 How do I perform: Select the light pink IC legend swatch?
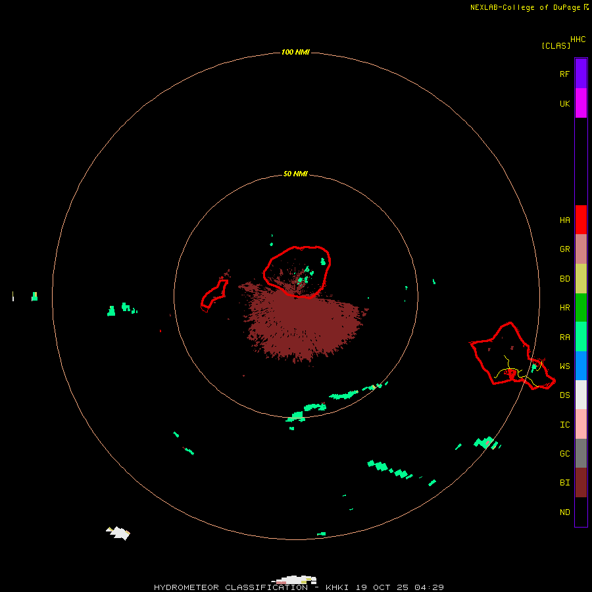[581, 424]
